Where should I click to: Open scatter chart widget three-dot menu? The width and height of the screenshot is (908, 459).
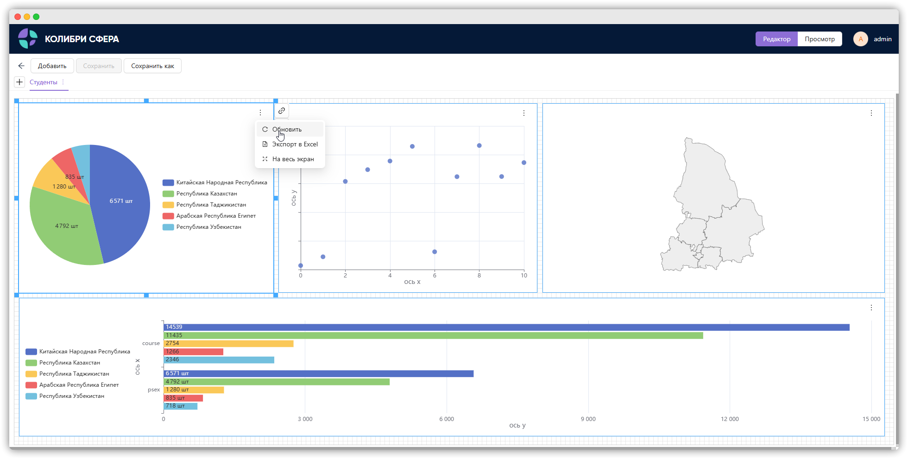pos(524,113)
